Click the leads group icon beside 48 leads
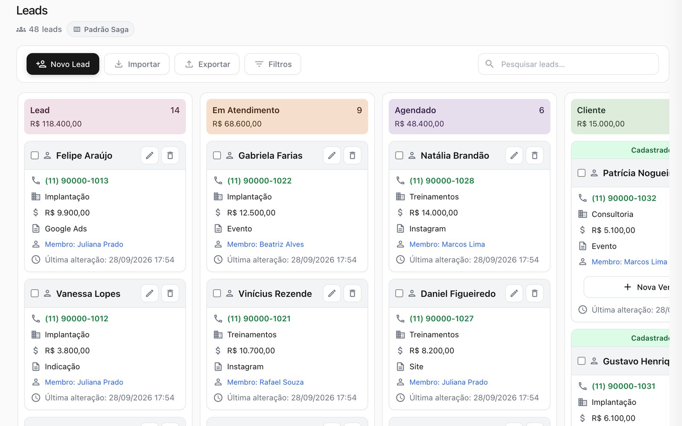Image resolution: width=682 pixels, height=426 pixels. [21, 29]
